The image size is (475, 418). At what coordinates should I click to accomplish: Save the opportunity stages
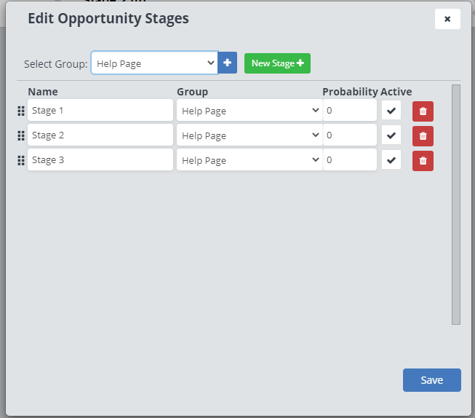click(x=431, y=380)
